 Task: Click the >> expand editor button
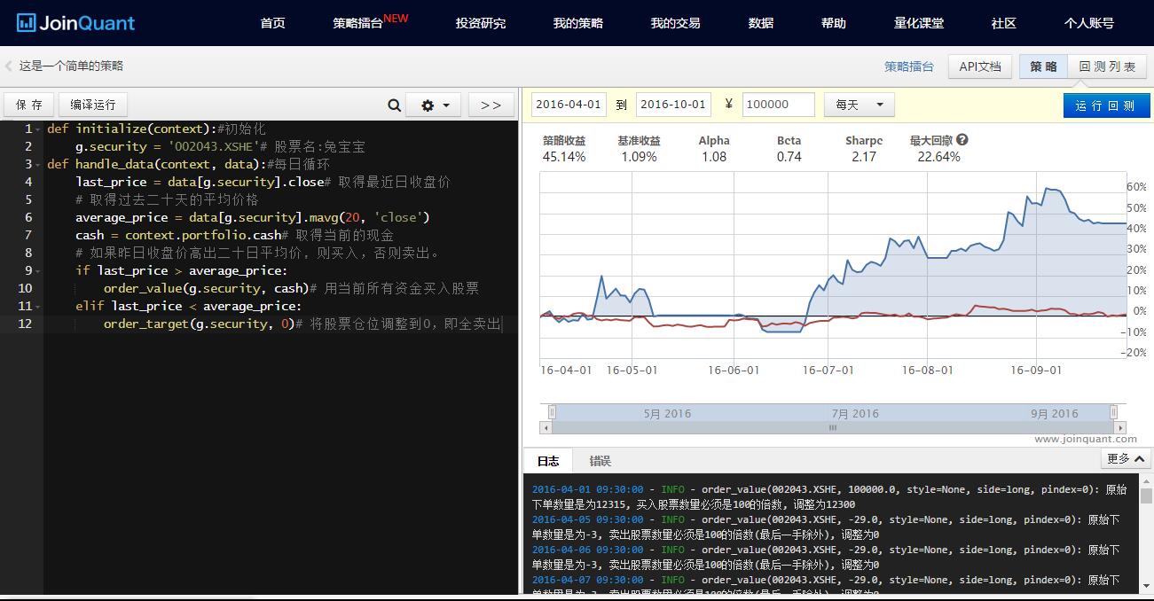point(491,105)
